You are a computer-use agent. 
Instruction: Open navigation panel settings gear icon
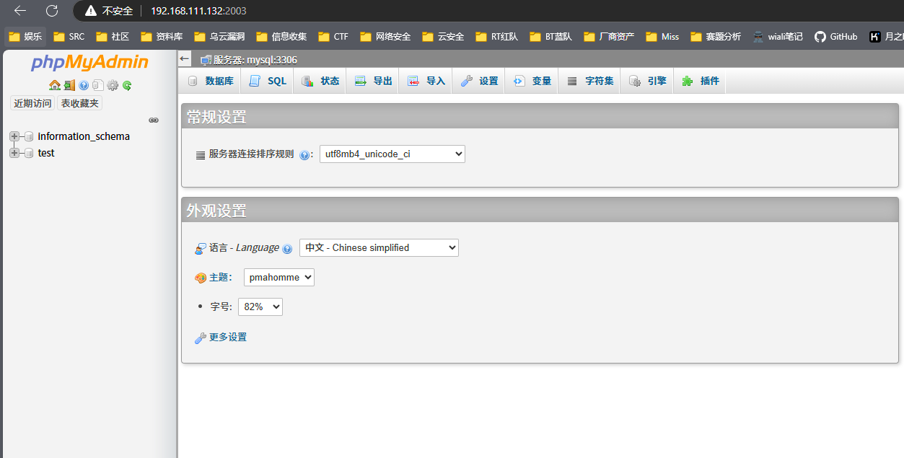[113, 85]
